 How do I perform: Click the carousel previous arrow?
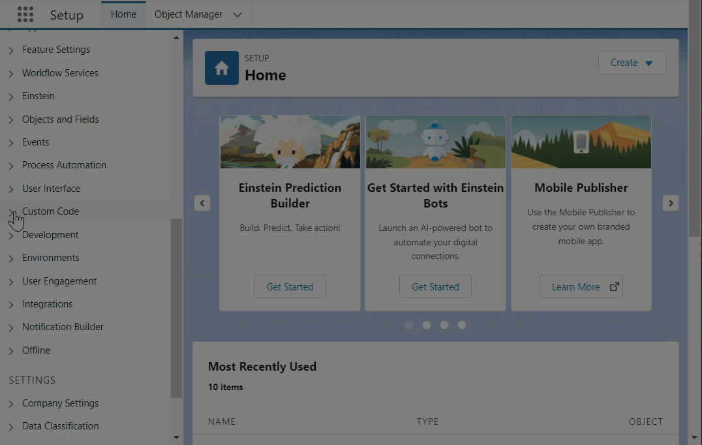tap(202, 203)
